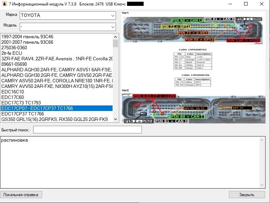Select highlighted entry 'EDC17CP07 - EDC17CP37 TC1766'
This screenshot has height=203, width=270.
57,108
